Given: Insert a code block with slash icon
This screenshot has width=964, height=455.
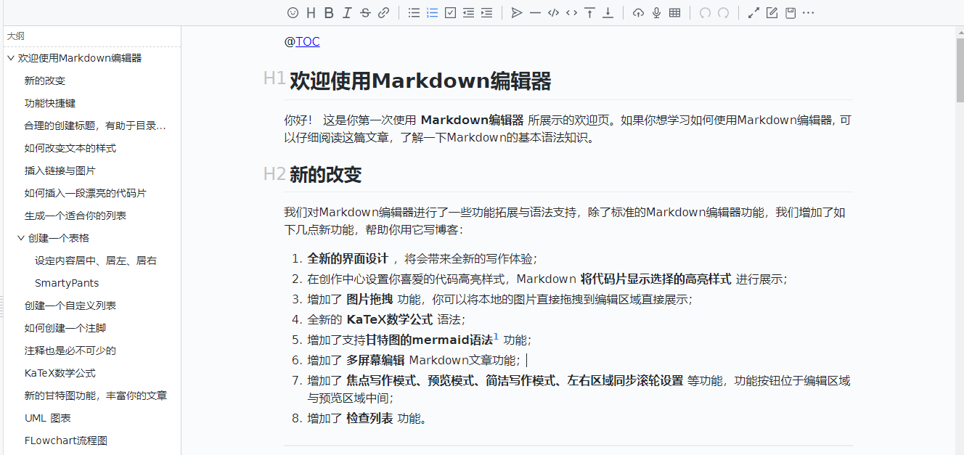Looking at the screenshot, I should [x=553, y=12].
